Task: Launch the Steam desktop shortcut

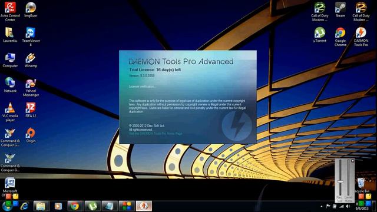Action: tap(340, 10)
